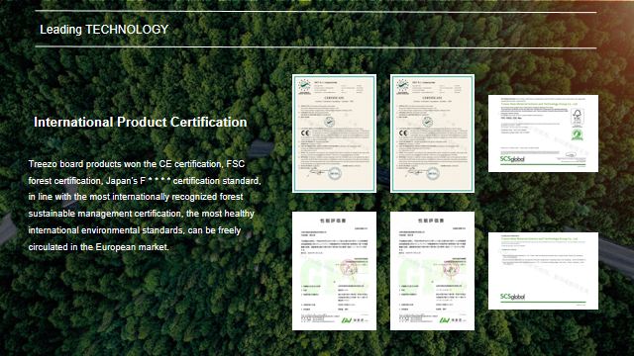Click the round blue stamp on the first CE certificate

pyautogui.click(x=335, y=174)
